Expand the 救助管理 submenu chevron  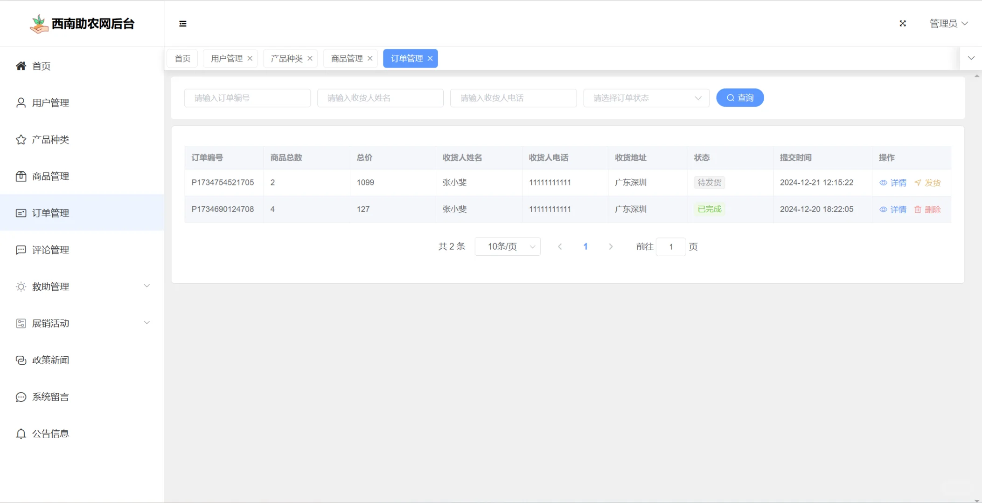tap(147, 286)
